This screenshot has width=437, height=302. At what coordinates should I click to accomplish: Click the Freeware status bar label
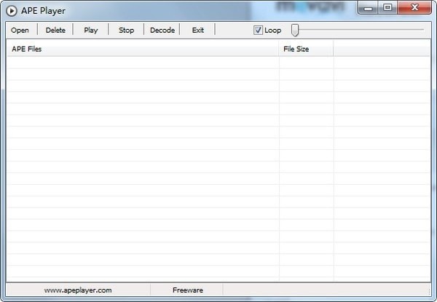pos(188,290)
